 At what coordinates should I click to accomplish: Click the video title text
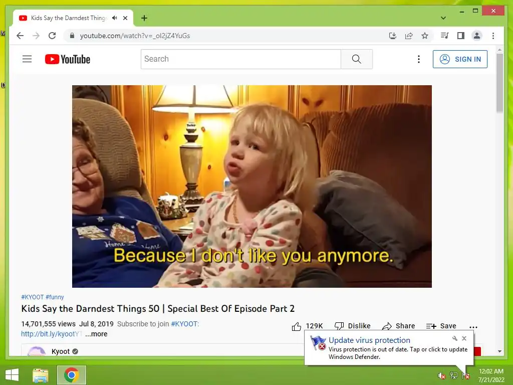158,309
